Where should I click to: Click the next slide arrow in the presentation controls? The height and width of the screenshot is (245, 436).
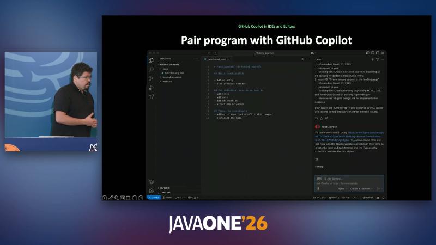(141, 198)
